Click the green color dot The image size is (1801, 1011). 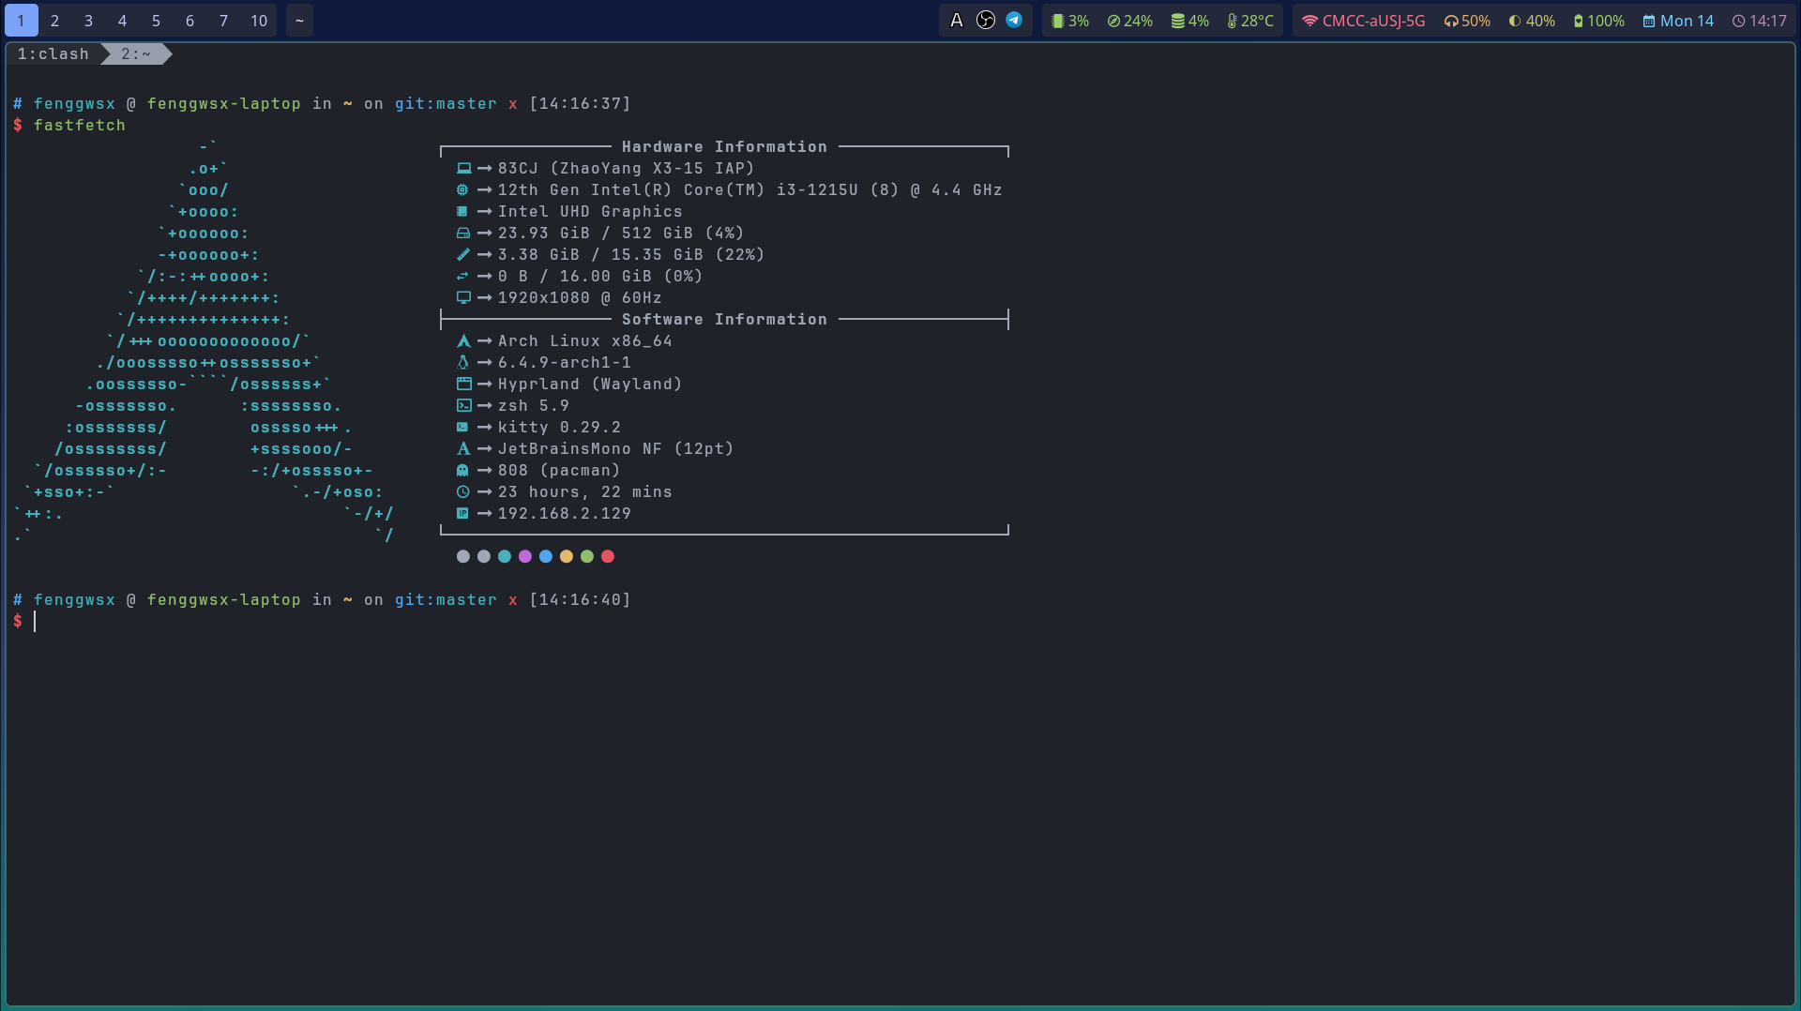[x=587, y=557]
